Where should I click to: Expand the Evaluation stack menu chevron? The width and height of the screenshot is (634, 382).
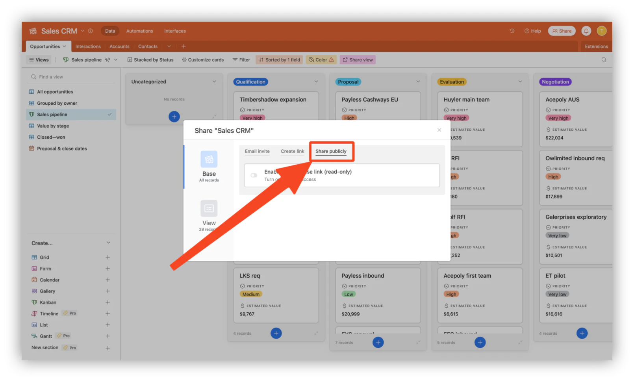point(520,82)
